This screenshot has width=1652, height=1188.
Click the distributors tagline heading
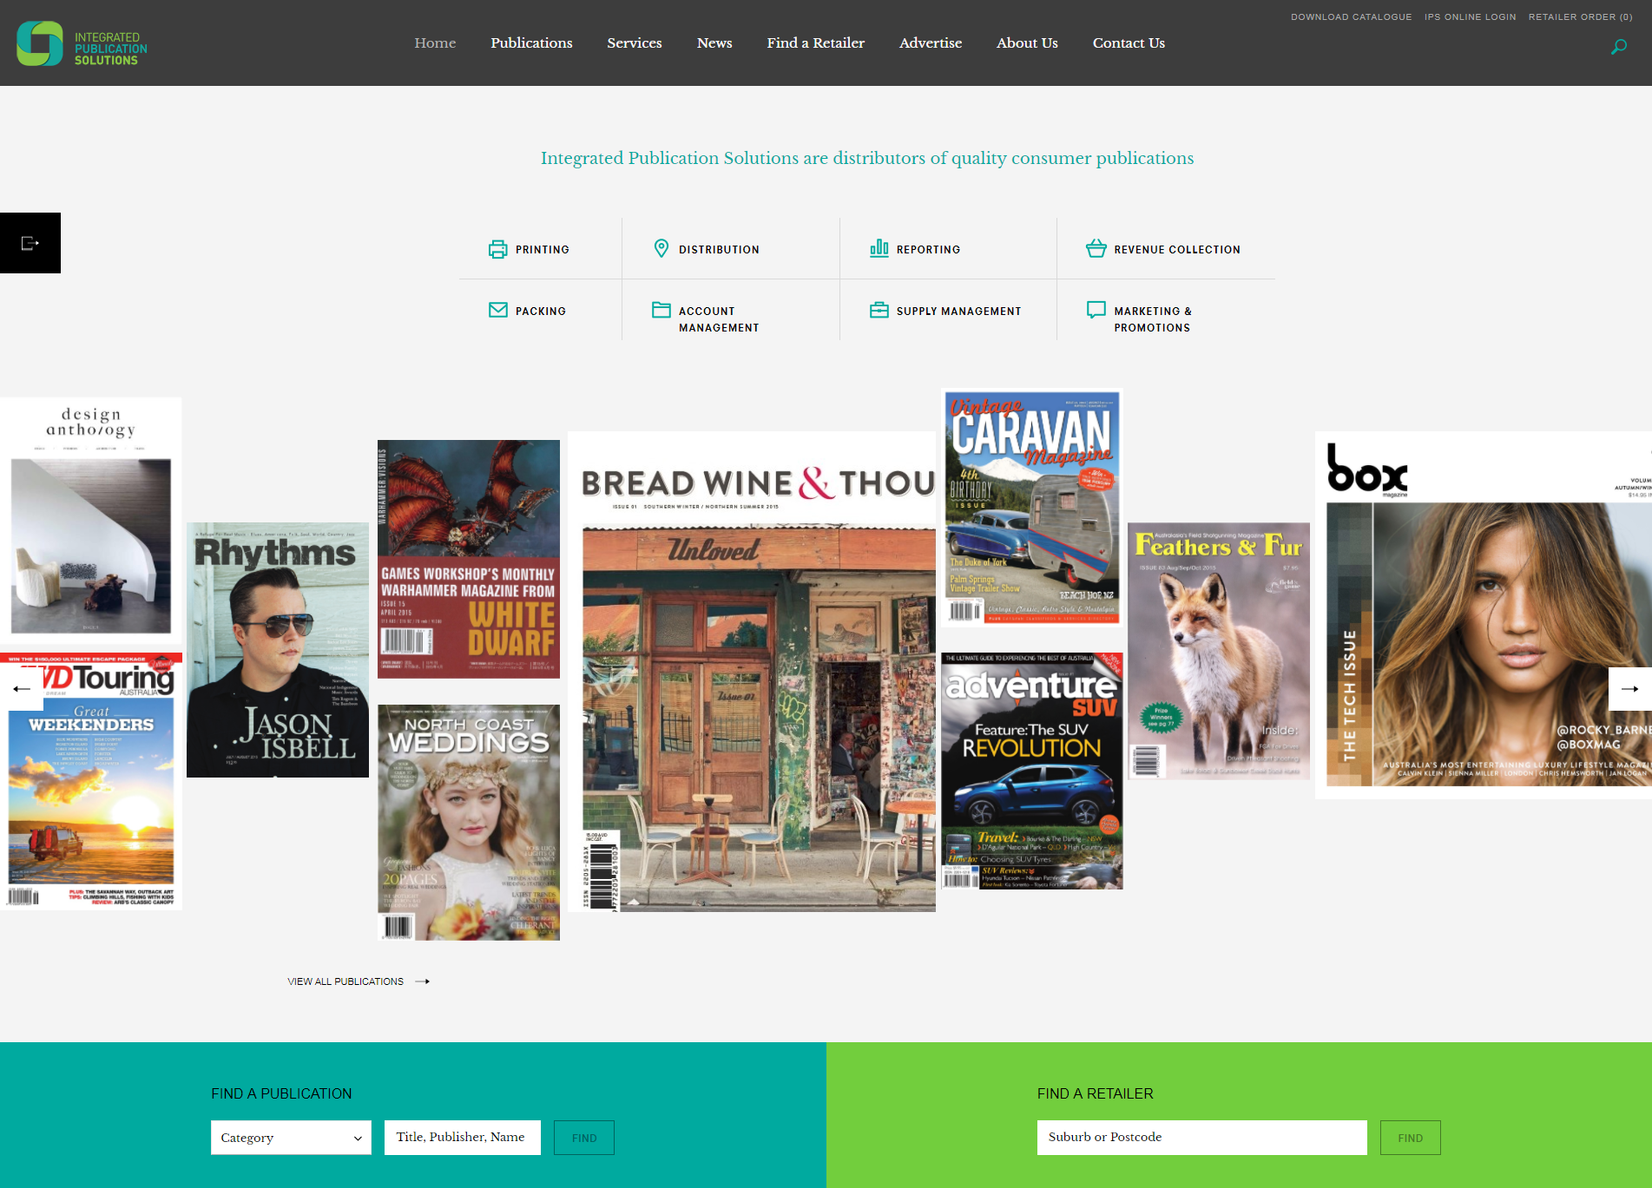(x=867, y=158)
